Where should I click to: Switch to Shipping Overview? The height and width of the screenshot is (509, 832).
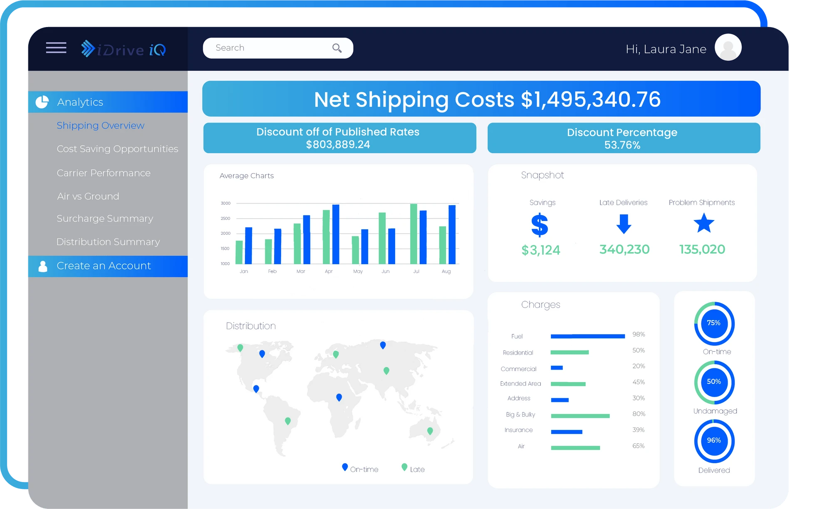[100, 125]
